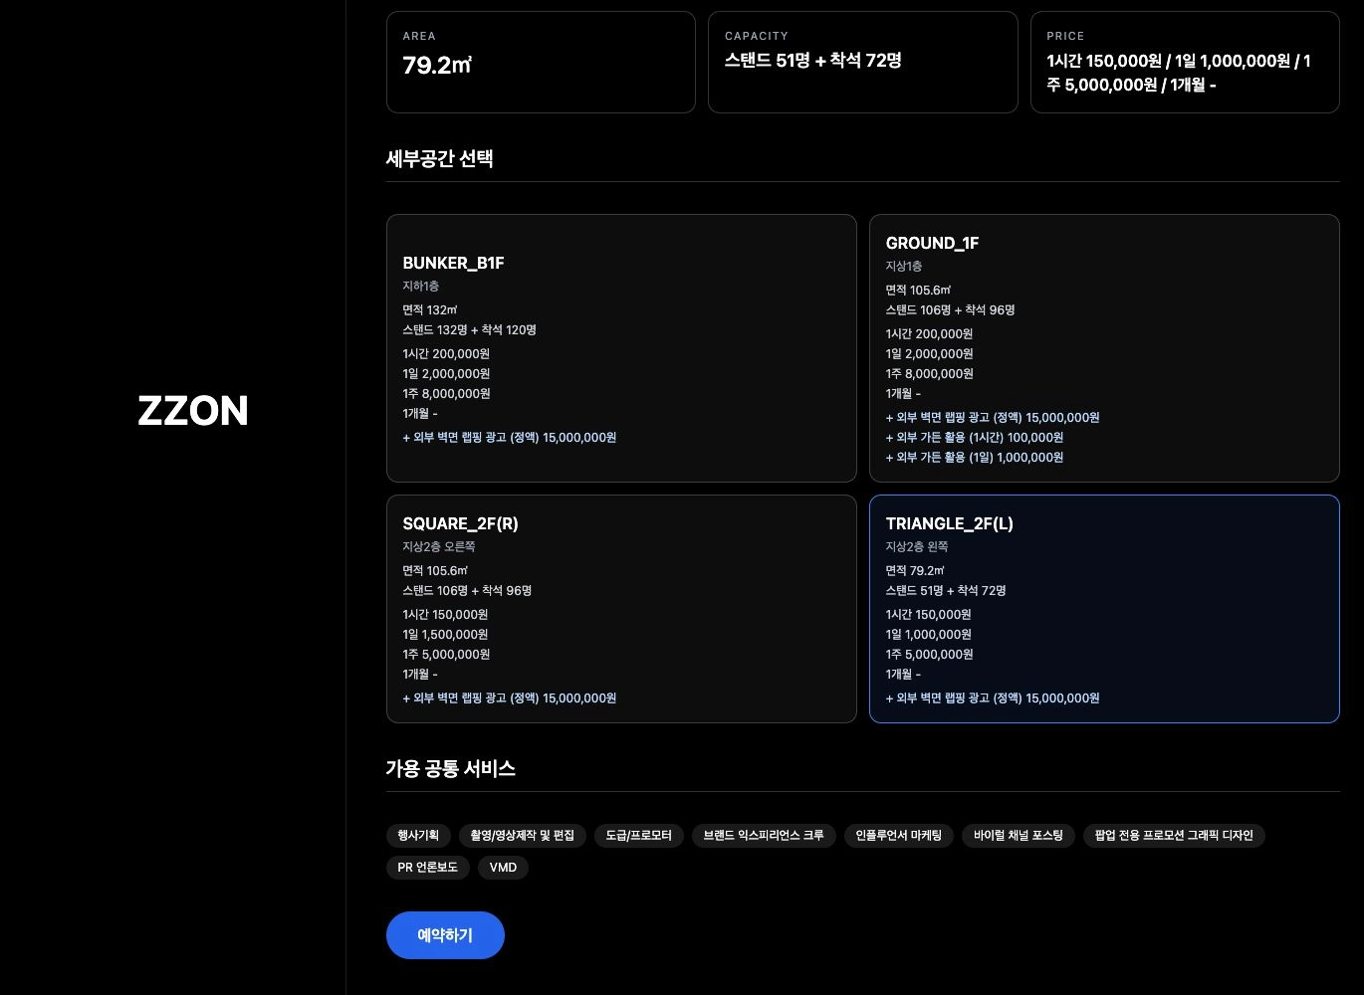Choose the VMD service chip

[x=504, y=868]
